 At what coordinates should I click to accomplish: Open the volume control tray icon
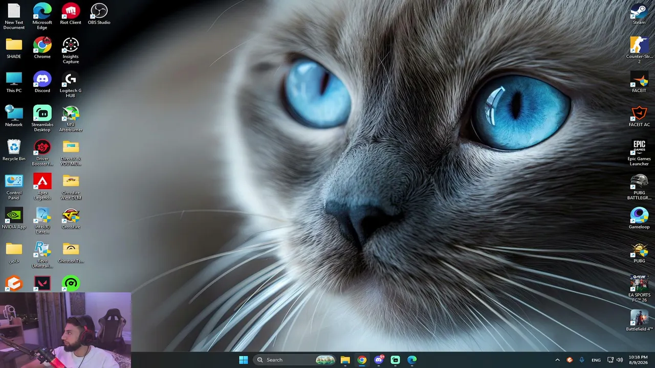pos(620,360)
